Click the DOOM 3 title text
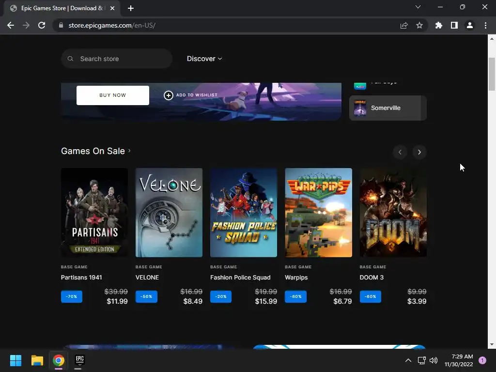This screenshot has width=496, height=372. click(372, 278)
